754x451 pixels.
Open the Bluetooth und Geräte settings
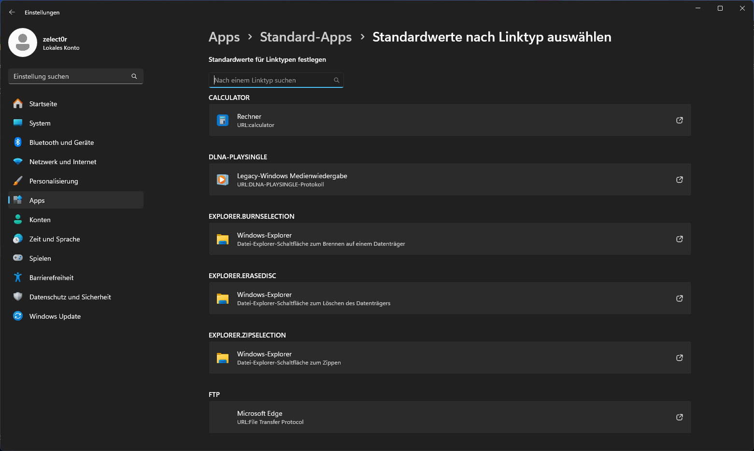click(x=61, y=142)
